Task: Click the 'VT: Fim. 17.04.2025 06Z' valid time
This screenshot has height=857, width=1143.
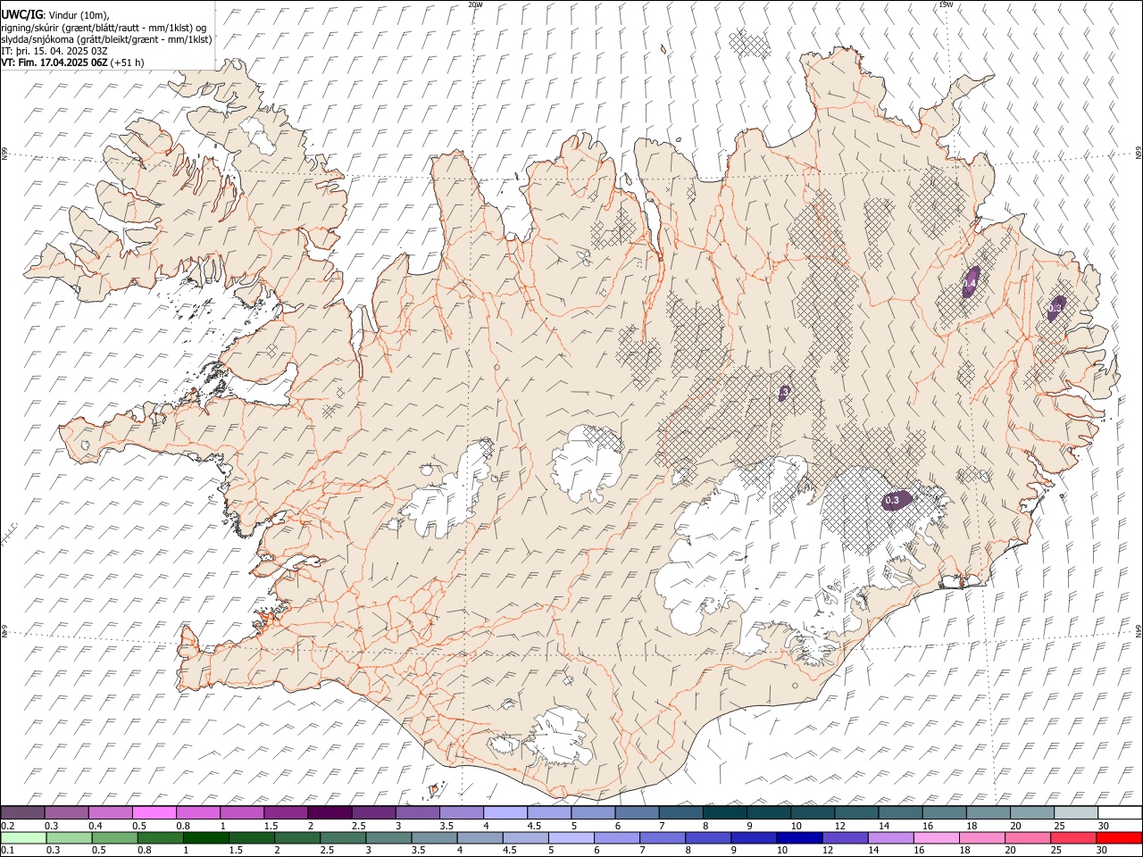Action: coord(54,62)
